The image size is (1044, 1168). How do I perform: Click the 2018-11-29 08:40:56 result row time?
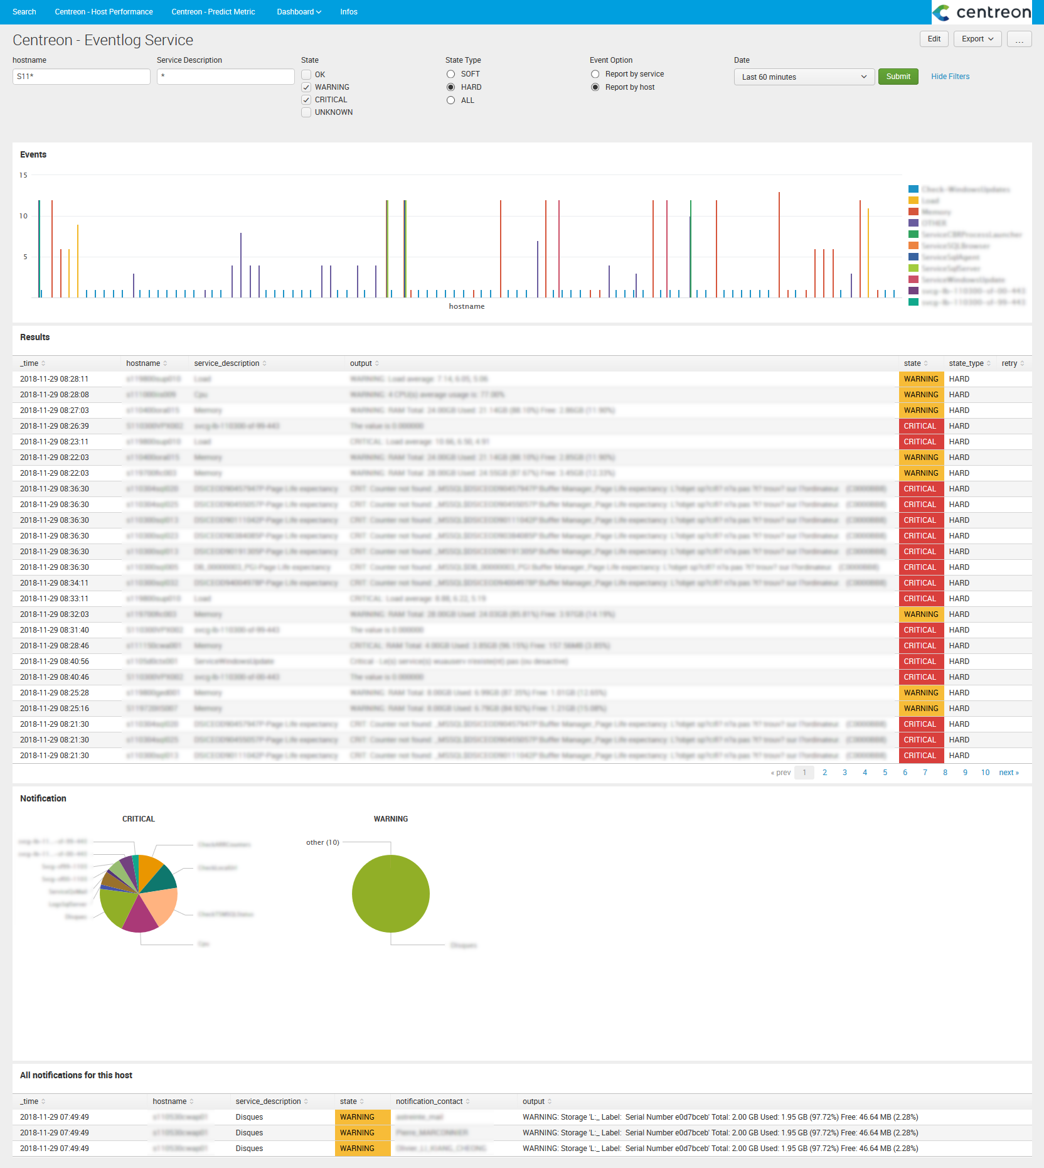[x=55, y=662]
